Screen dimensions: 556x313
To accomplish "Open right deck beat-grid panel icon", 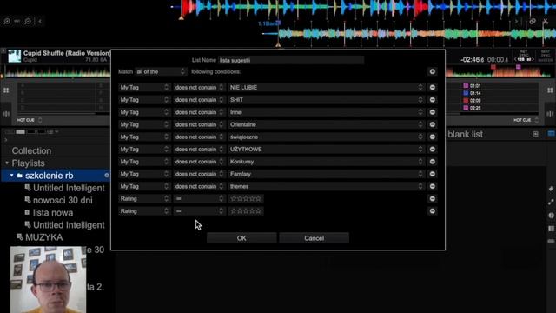I will pyautogui.click(x=550, y=114).
